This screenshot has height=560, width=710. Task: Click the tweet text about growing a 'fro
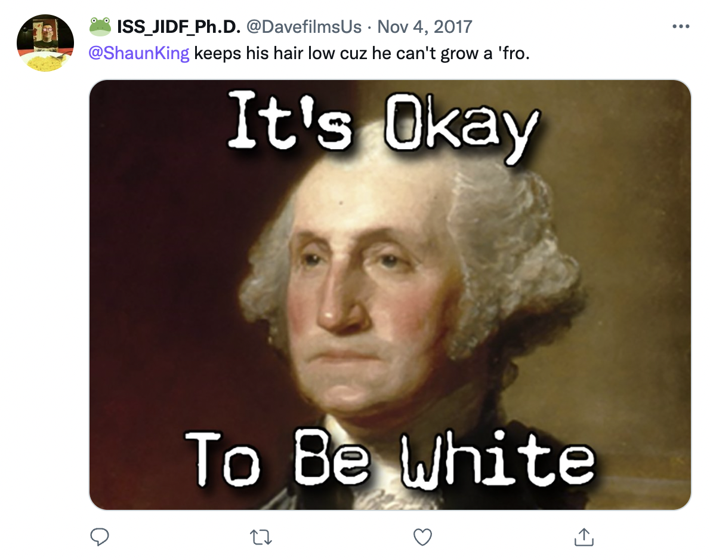click(x=362, y=54)
